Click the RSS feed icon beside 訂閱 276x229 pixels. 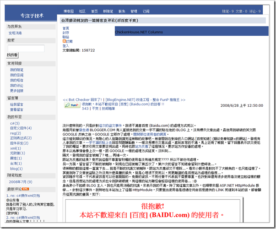tap(64, 42)
